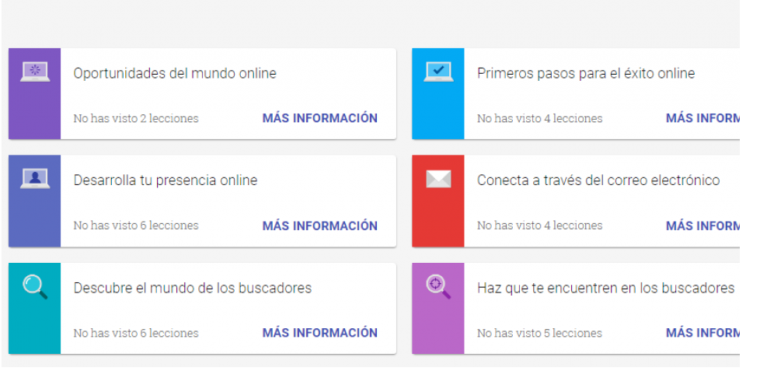Click the laptop loading icon on the purple tile
Image resolution: width=760 pixels, height=371 pixels.
[x=34, y=72]
